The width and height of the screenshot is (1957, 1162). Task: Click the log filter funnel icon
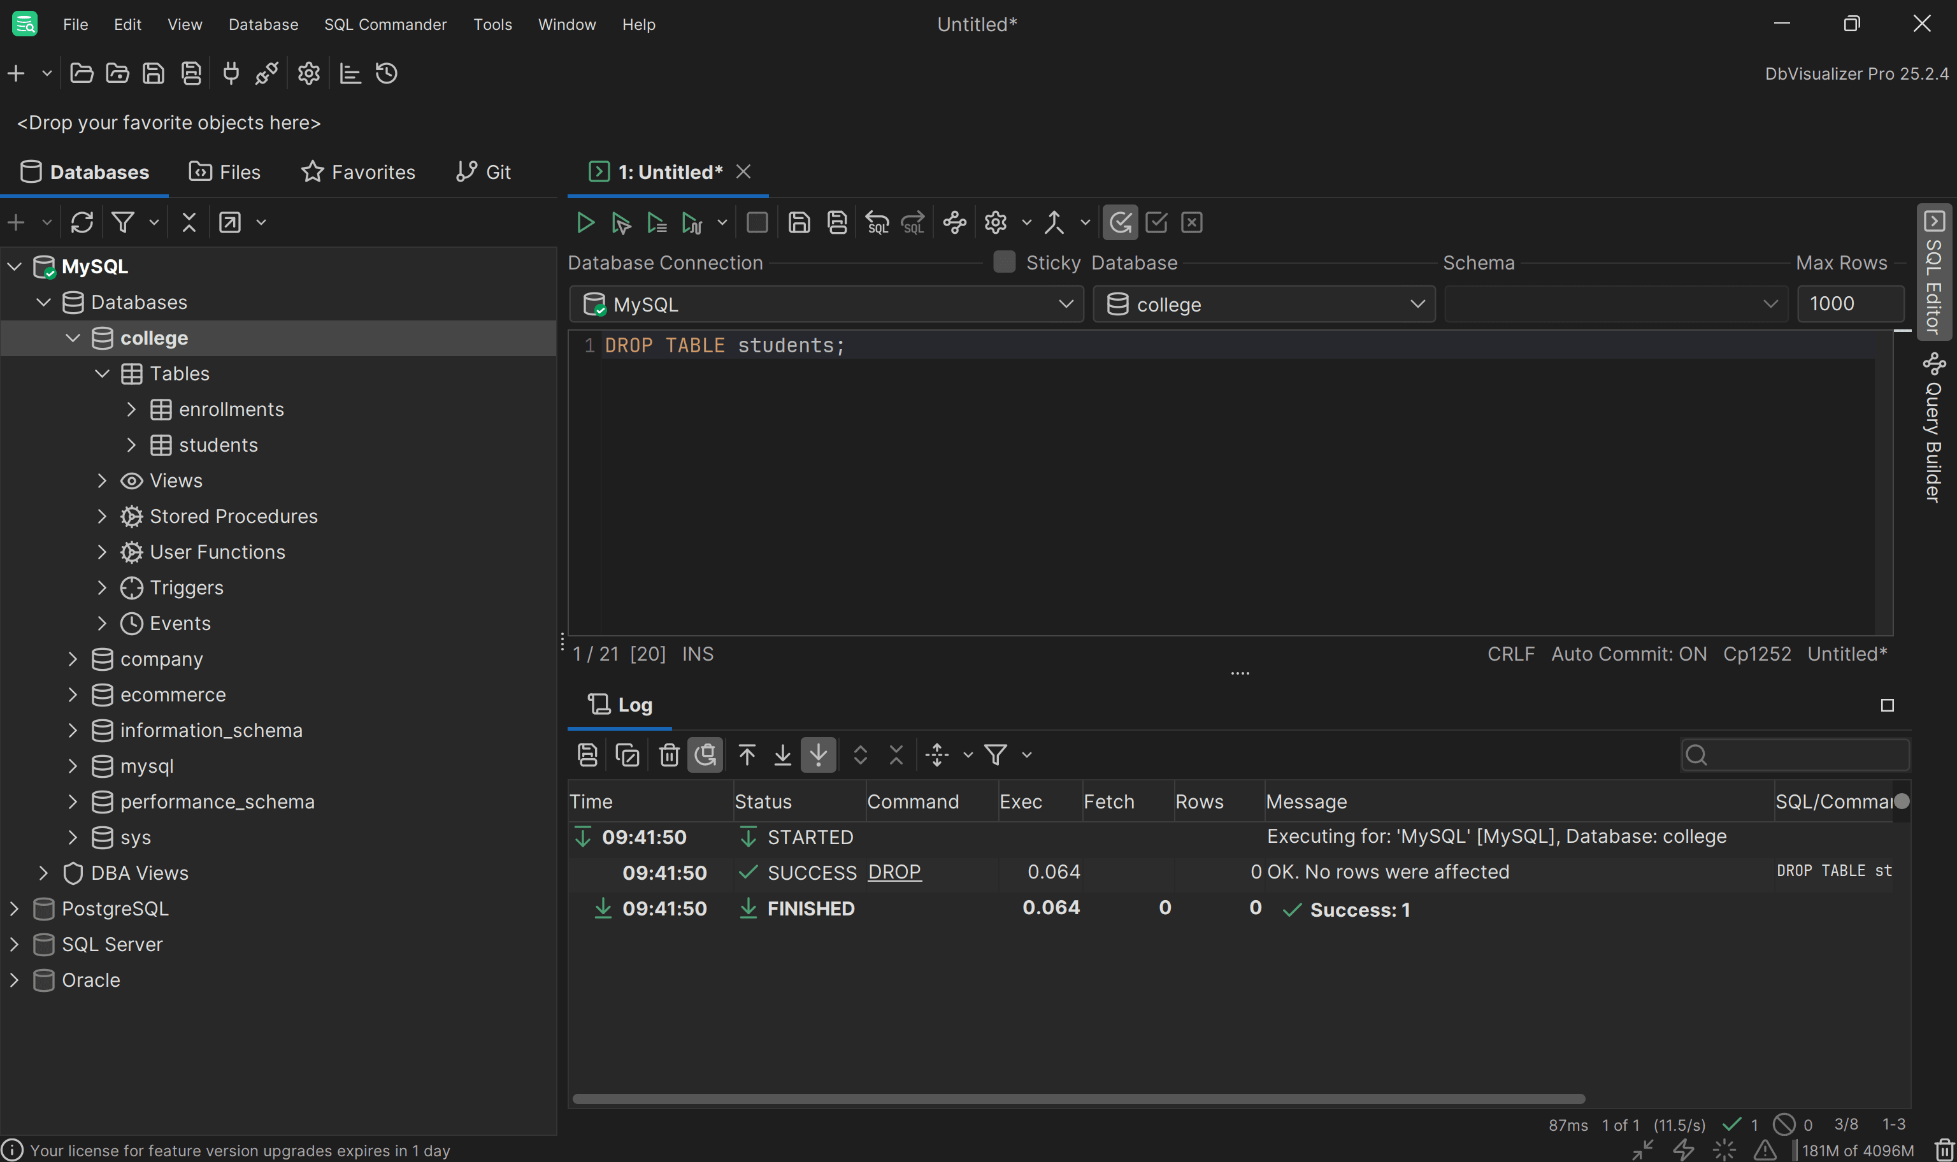tap(996, 755)
